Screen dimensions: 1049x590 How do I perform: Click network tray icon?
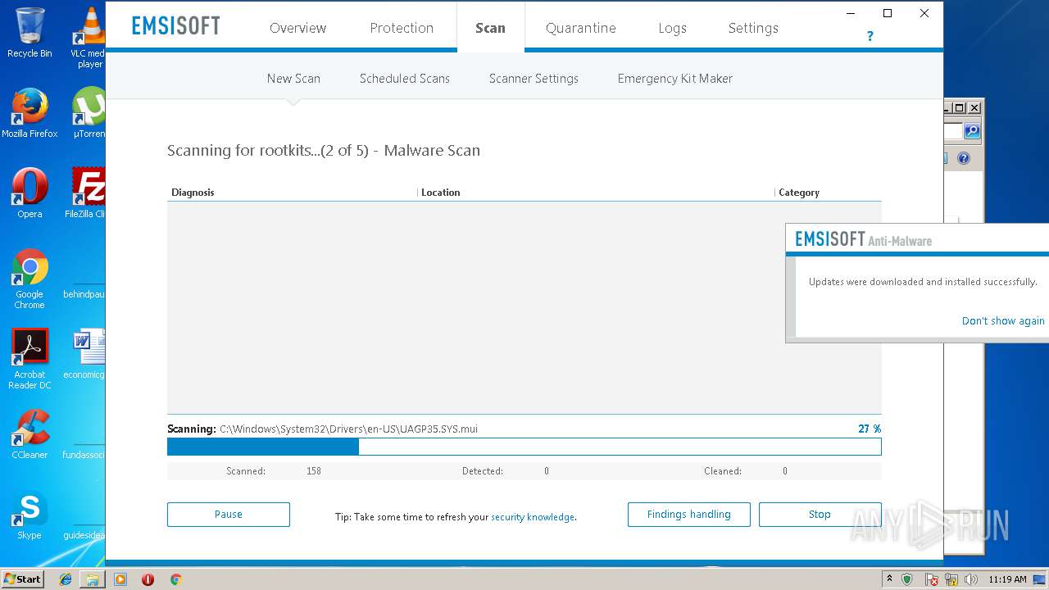951,579
